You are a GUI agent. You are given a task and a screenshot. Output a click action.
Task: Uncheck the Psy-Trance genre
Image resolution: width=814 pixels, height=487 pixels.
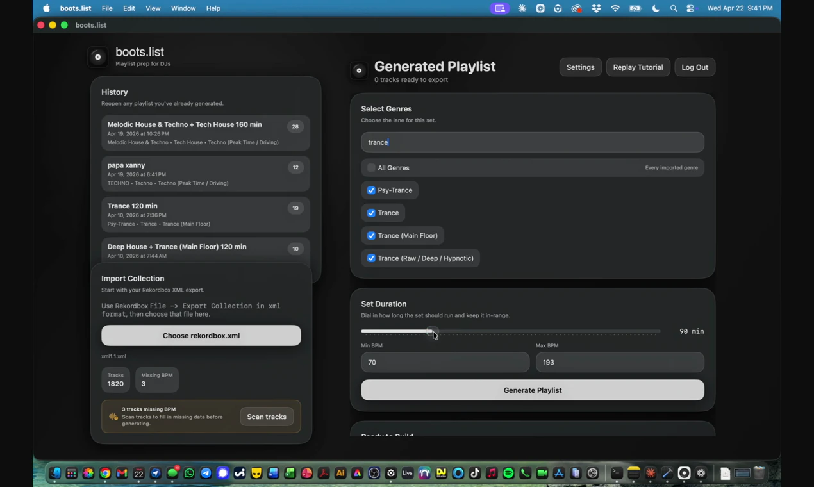[371, 190]
